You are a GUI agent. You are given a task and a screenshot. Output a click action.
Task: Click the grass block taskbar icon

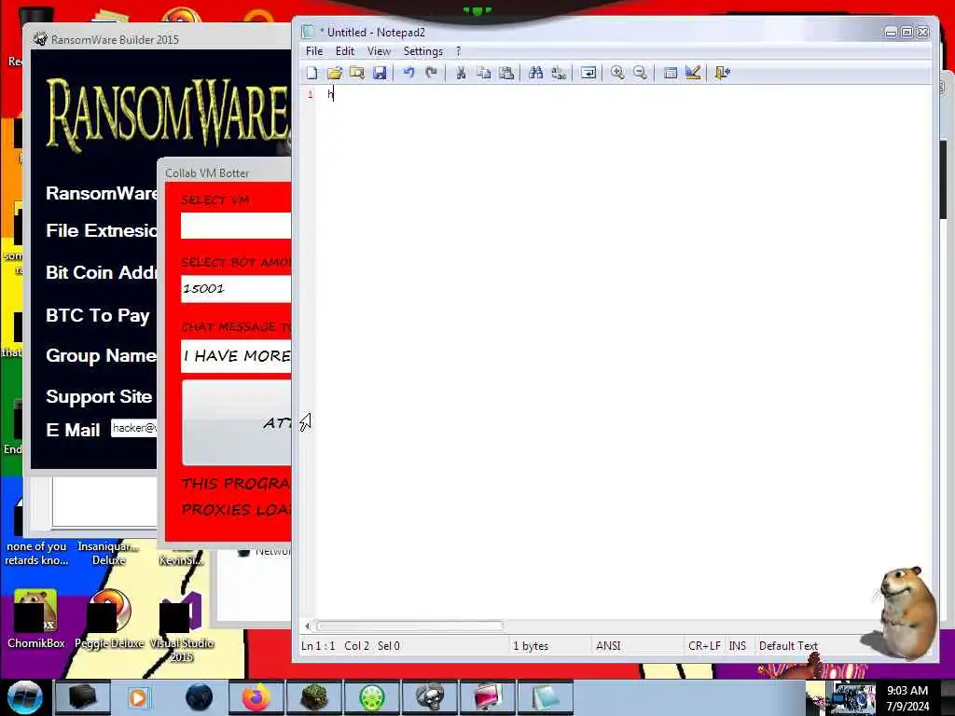pyautogui.click(x=314, y=697)
